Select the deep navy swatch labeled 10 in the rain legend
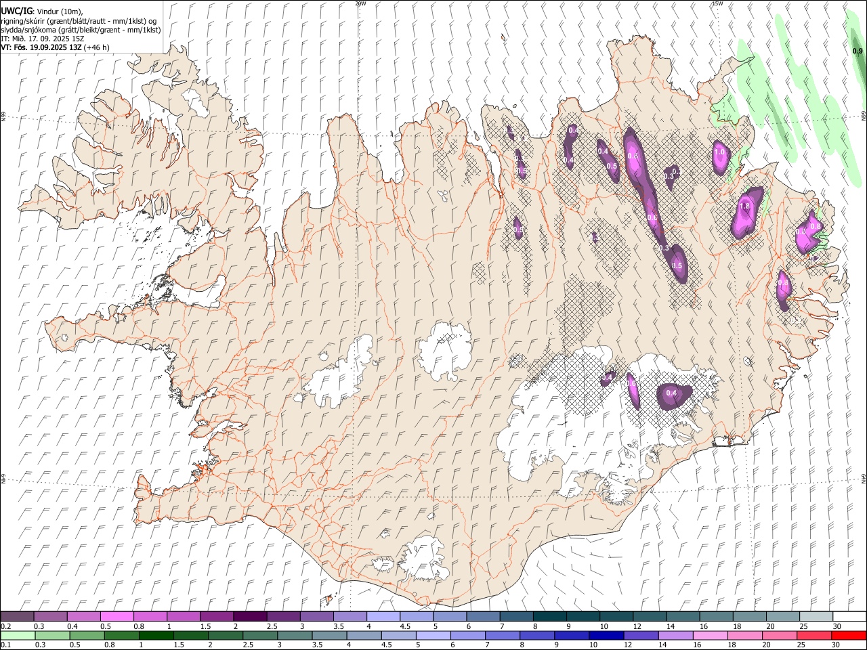 tap(605, 636)
